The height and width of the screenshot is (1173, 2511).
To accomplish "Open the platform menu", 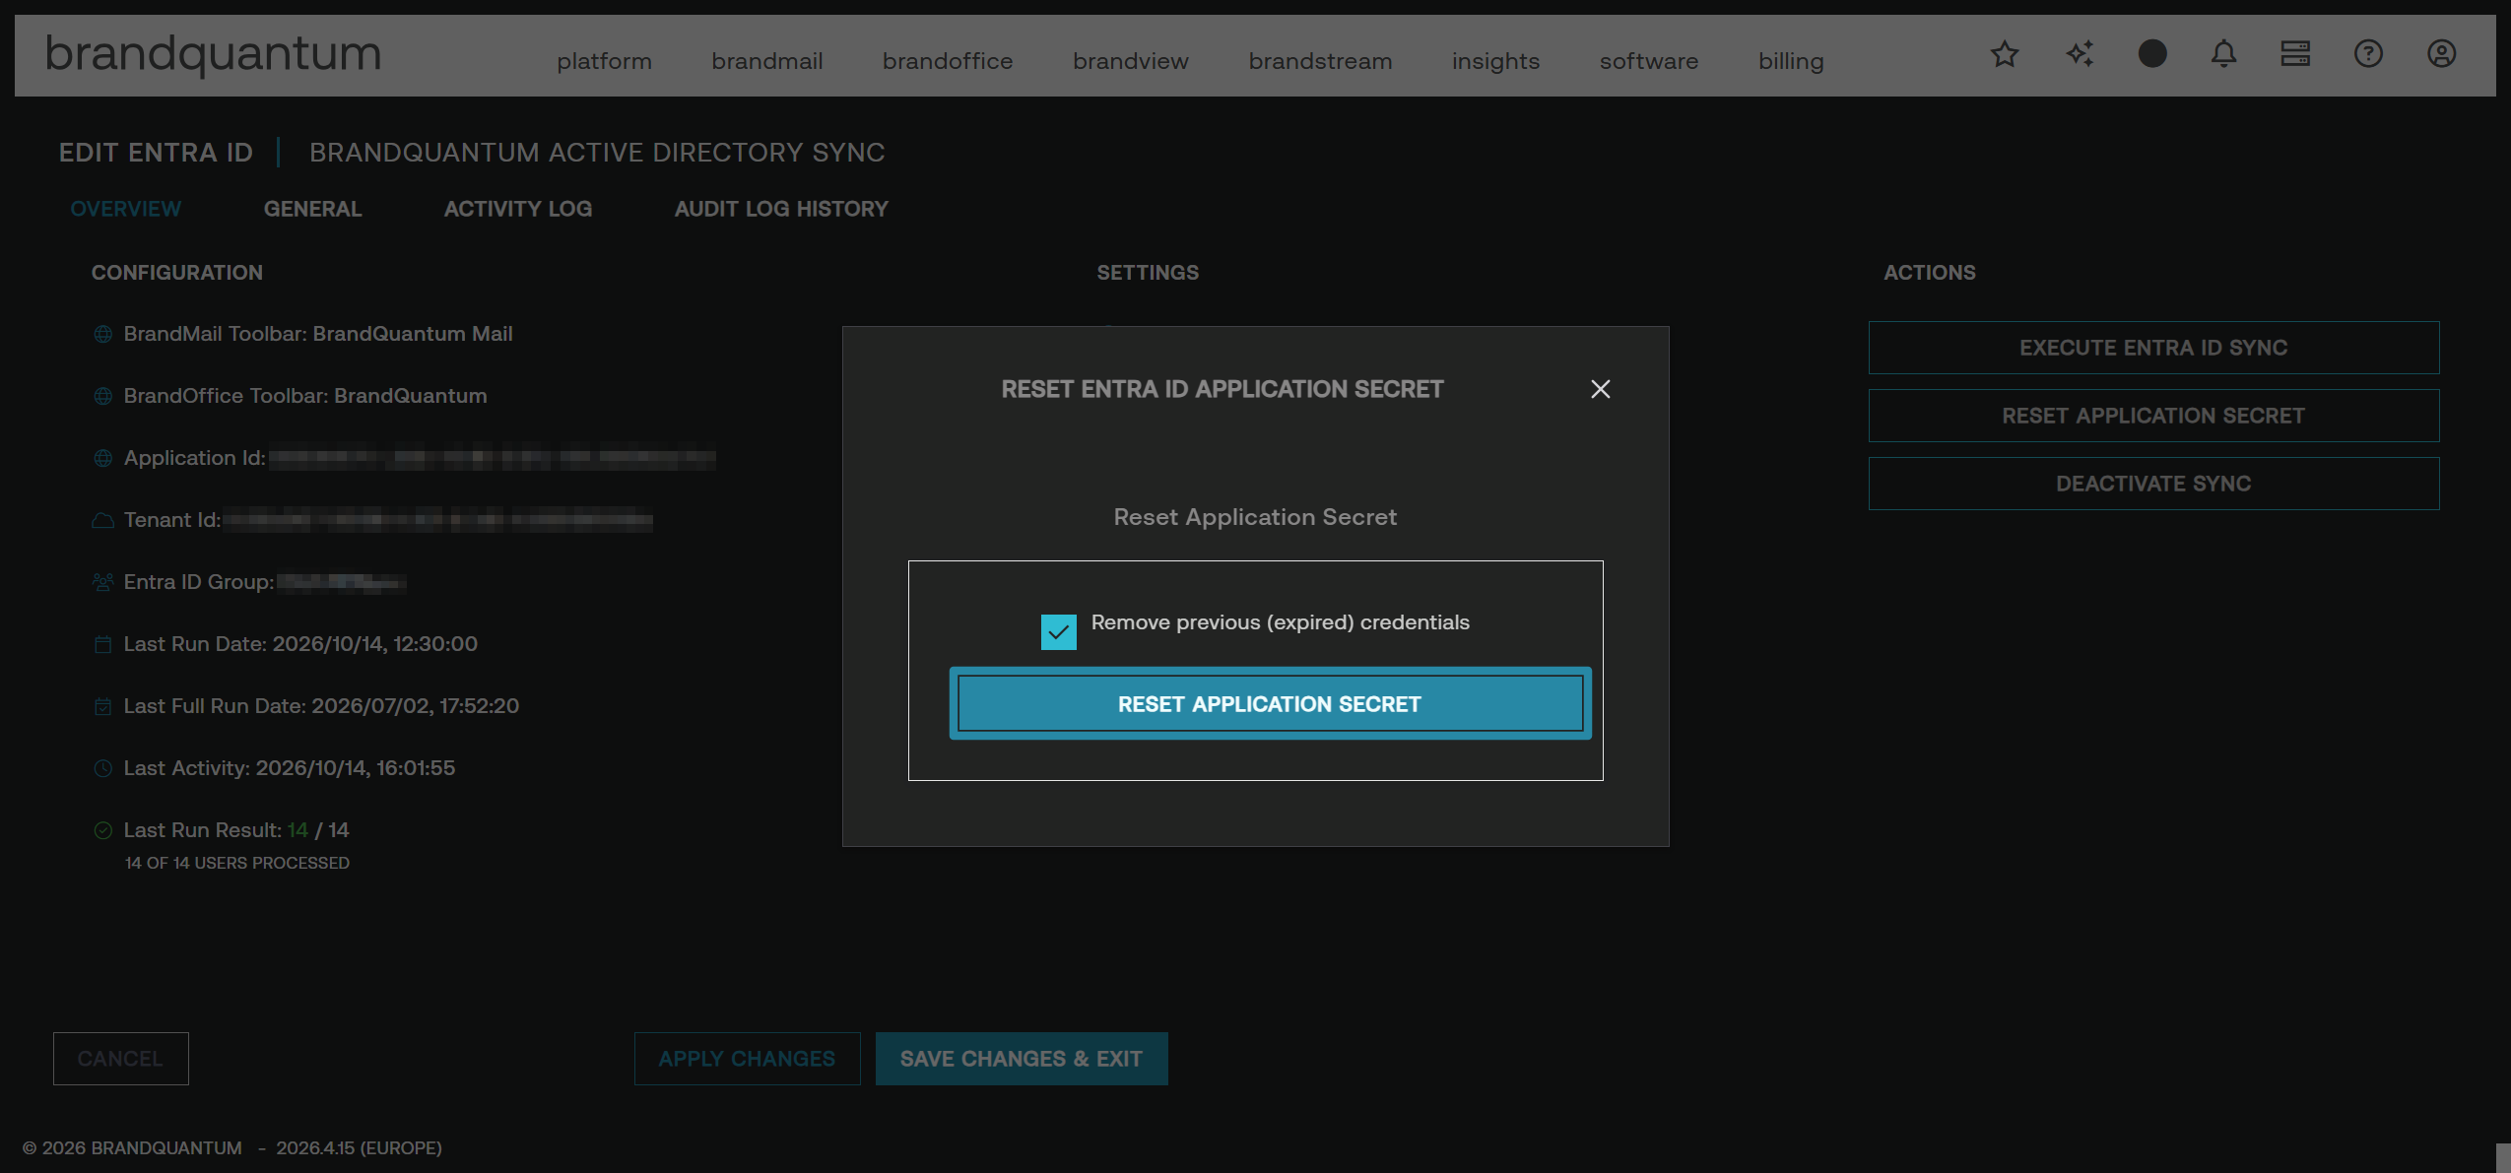I will click(x=605, y=61).
